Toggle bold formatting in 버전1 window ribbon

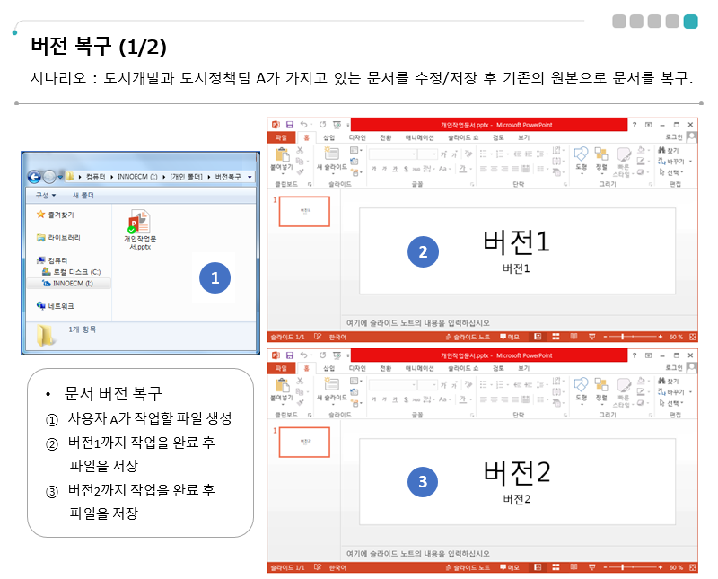tap(372, 168)
